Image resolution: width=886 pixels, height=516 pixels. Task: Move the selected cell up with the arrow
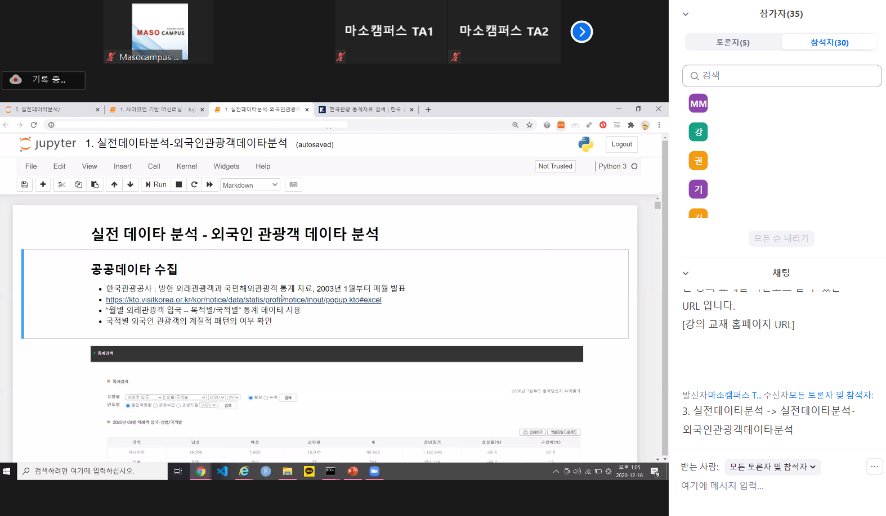[x=114, y=184]
